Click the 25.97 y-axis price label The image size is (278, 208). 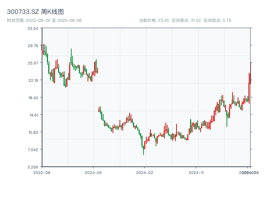pos(33,63)
